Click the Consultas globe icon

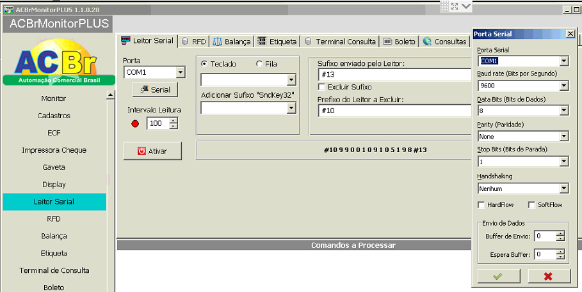point(427,42)
